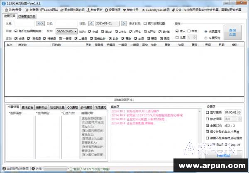Viewport: 249px width, 173px height.
Task: Click the sync server time icon
Action: tap(62, 10)
